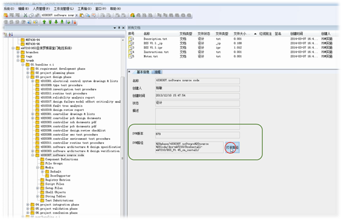Collapse the 03.project design phase node
The width and height of the screenshot is (342, 220).
point(28,77)
